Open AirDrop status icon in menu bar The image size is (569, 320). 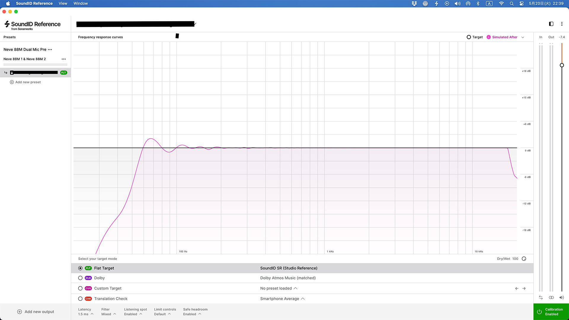(468, 4)
